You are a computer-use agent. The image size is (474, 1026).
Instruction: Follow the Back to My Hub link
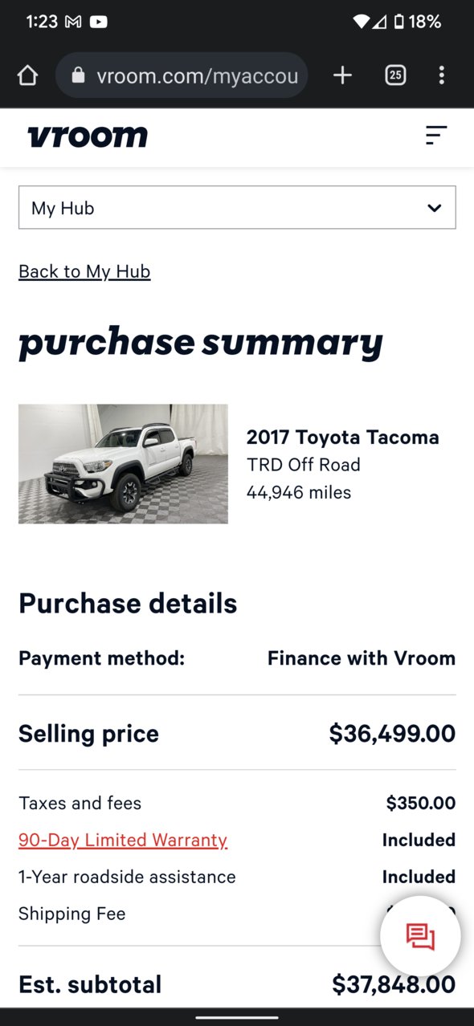pyautogui.click(x=84, y=271)
